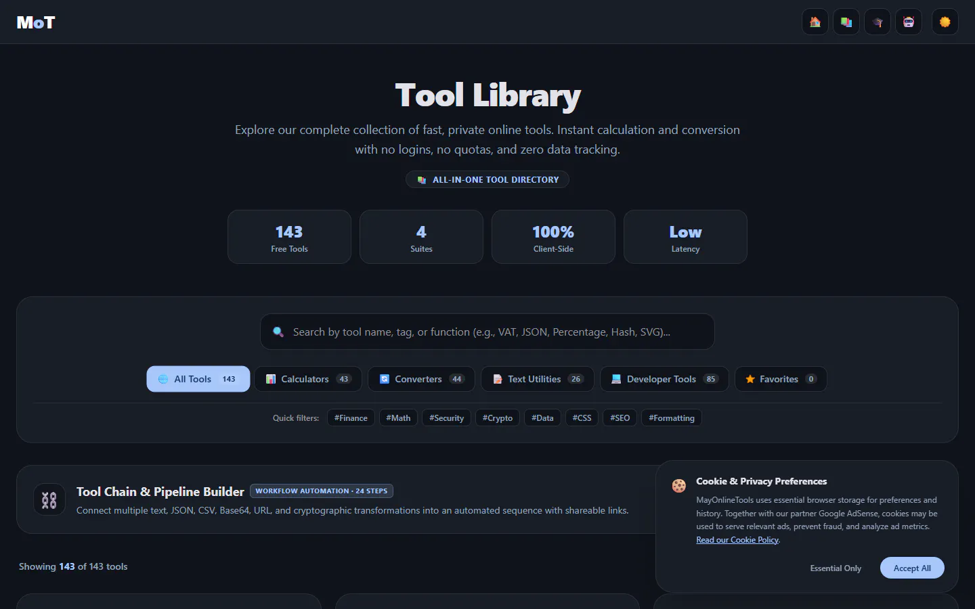
Task: Click the Workflow Automation 24 Steps badge
Action: [322, 491]
